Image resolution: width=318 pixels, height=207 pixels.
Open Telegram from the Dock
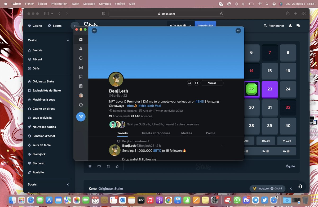255,200
